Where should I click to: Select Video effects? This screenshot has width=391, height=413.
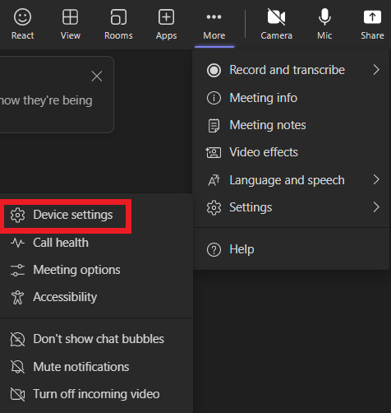point(291,152)
